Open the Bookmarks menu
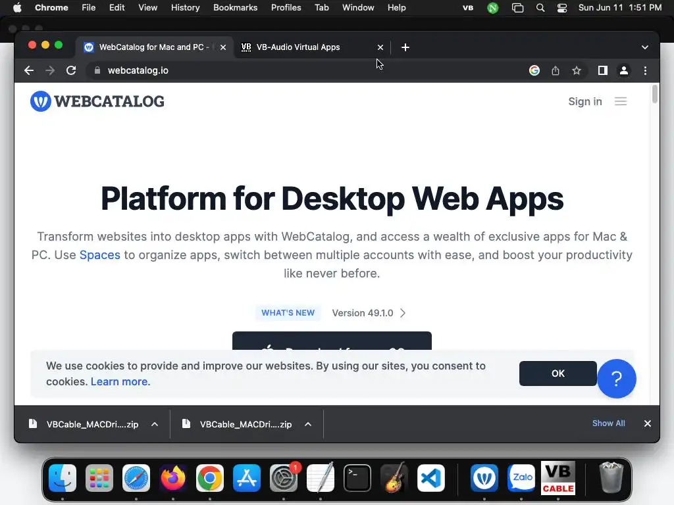 pos(236,8)
